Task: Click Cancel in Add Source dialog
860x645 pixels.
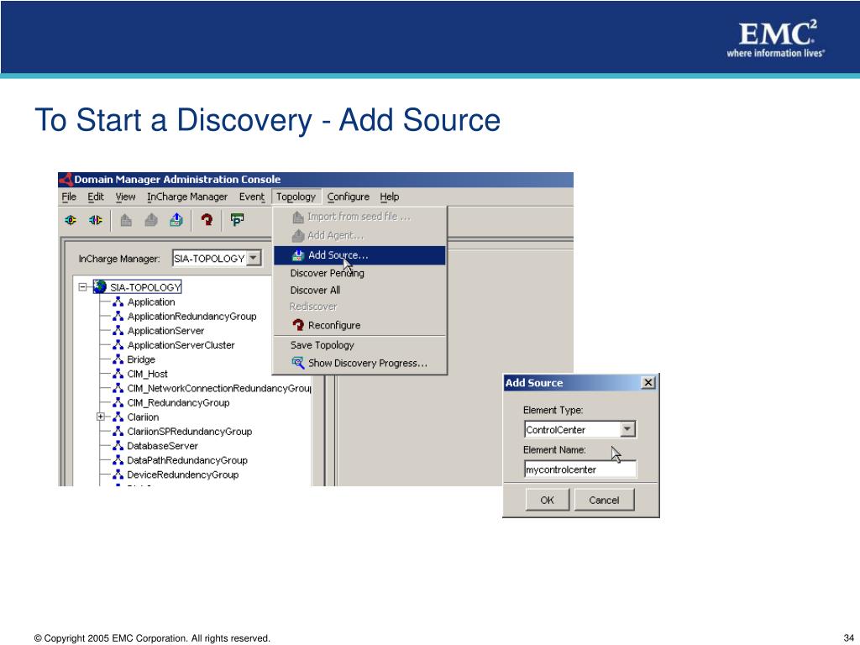Action: pyautogui.click(x=604, y=500)
